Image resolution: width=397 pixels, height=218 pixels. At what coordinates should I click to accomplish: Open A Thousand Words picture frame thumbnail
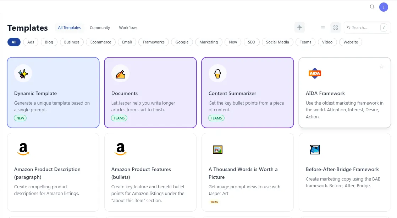point(217,149)
